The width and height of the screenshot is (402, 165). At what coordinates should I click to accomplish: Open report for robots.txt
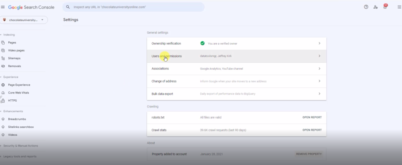pyautogui.click(x=312, y=117)
